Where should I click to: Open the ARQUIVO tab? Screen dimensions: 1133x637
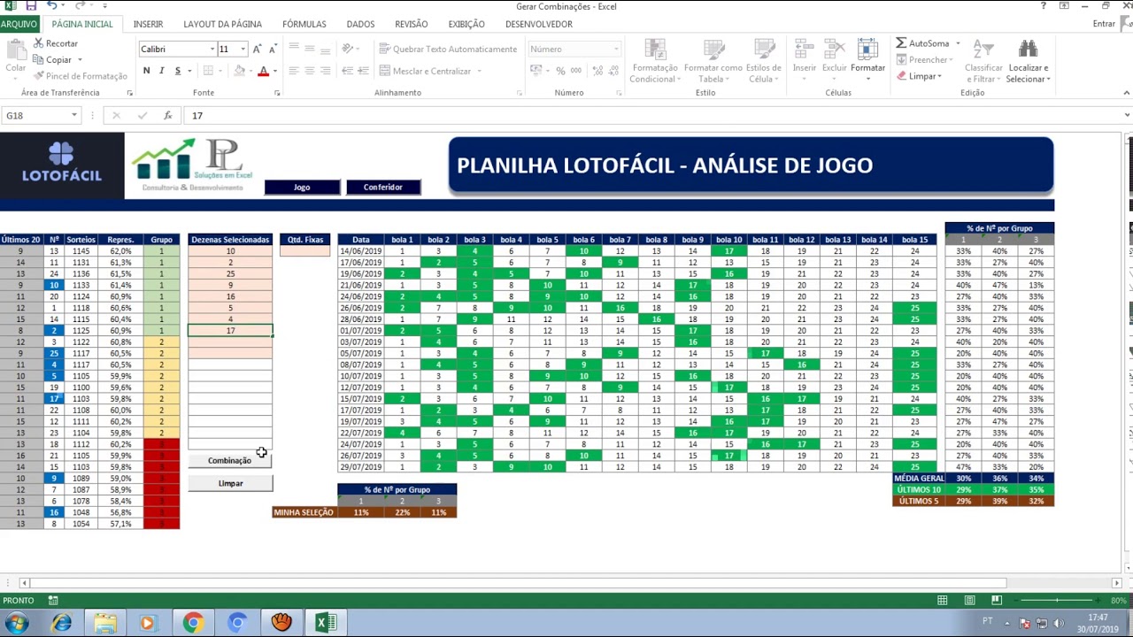[x=19, y=24]
